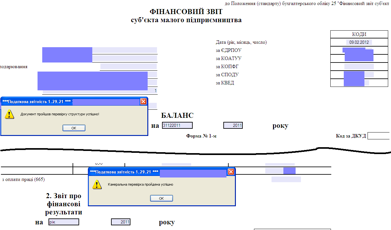Focus the 'Код за ДКУД' input box
391x230 pixels.
click(x=379, y=136)
